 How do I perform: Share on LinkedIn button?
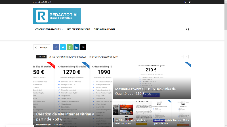pyautogui.click(x=76, y=47)
